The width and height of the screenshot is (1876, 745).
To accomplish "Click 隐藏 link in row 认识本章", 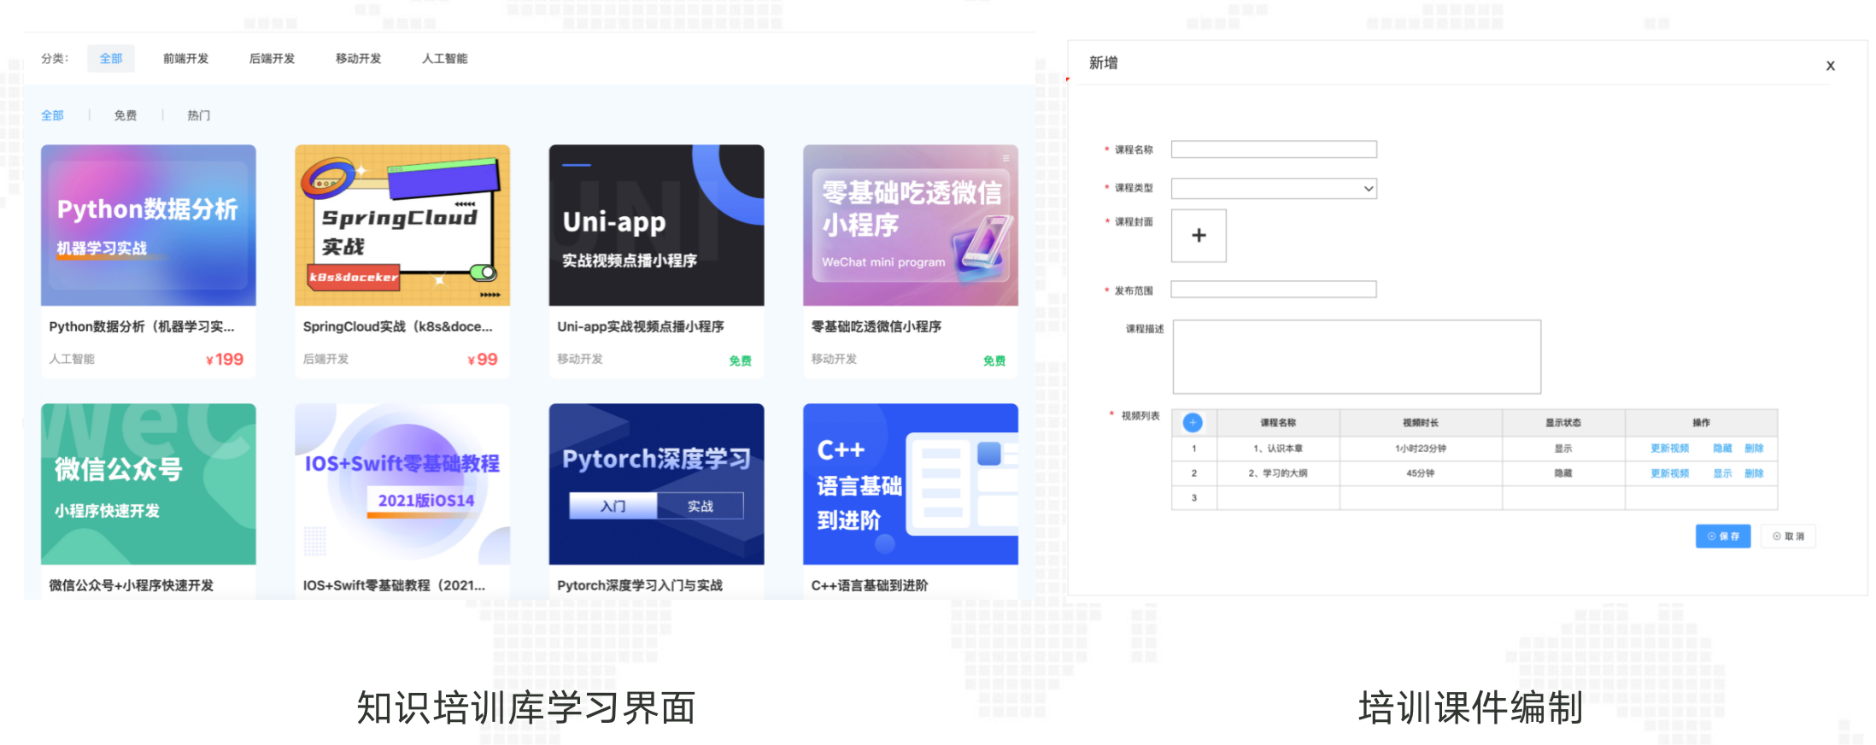I will (x=1722, y=448).
